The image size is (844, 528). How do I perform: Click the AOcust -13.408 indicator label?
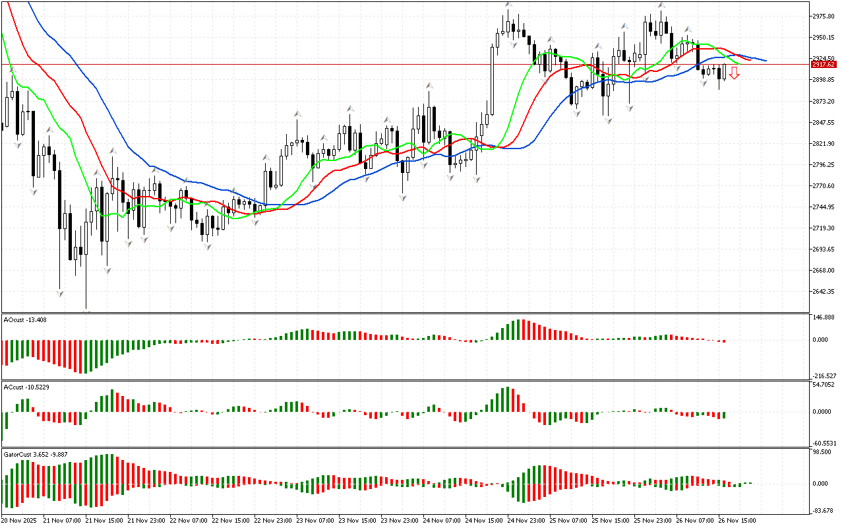(x=24, y=319)
